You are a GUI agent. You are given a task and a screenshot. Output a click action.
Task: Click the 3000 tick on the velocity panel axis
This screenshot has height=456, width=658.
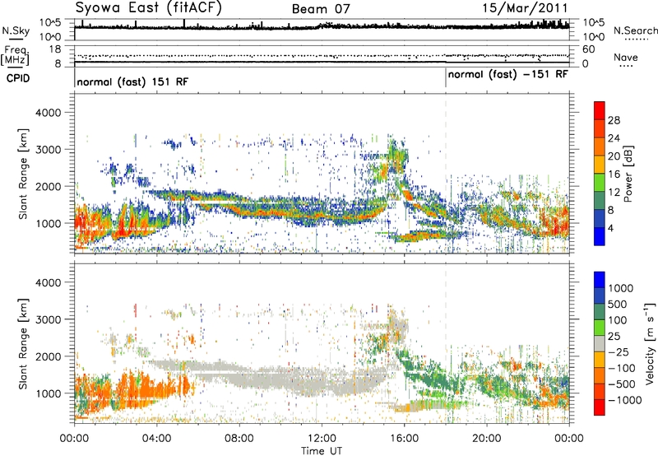(x=48, y=319)
